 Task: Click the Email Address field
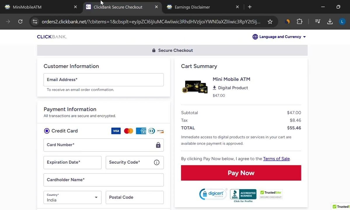click(104, 80)
